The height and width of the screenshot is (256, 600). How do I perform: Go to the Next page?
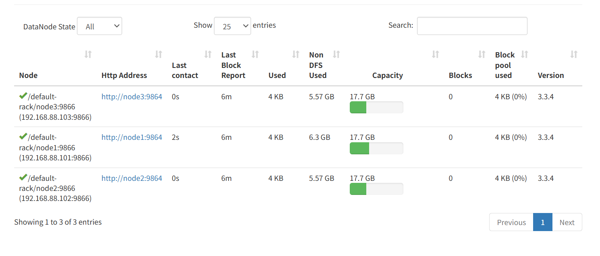tap(567, 222)
